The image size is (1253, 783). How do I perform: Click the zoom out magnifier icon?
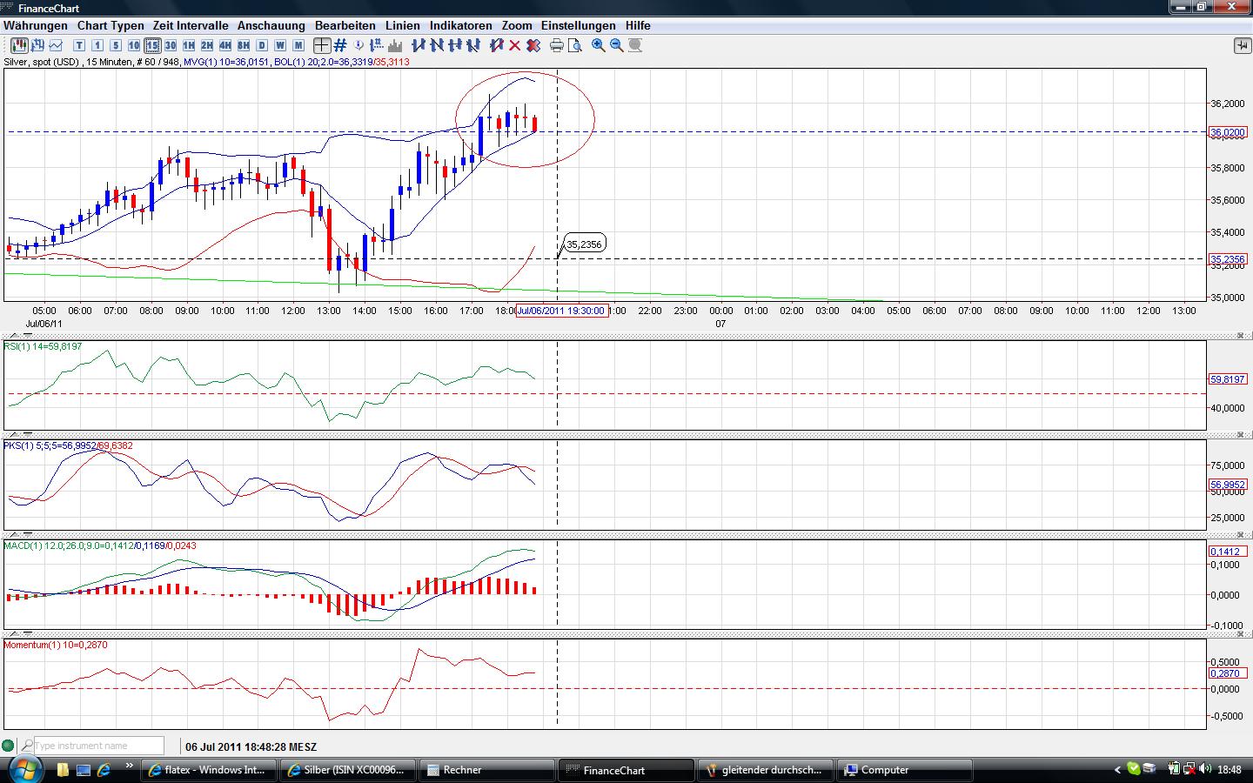click(x=617, y=45)
